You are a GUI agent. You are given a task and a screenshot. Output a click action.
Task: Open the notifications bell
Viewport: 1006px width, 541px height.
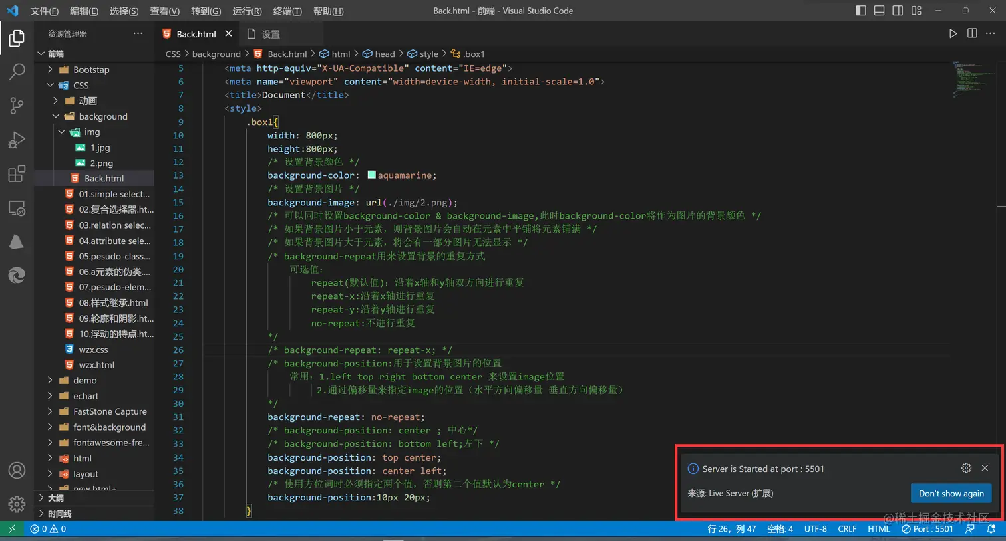[991, 529]
